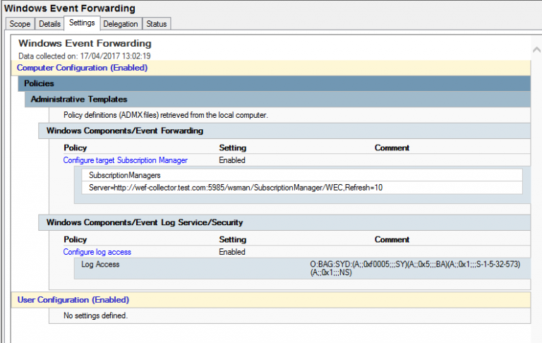Click Enabled setting for Configure log access

click(x=232, y=252)
